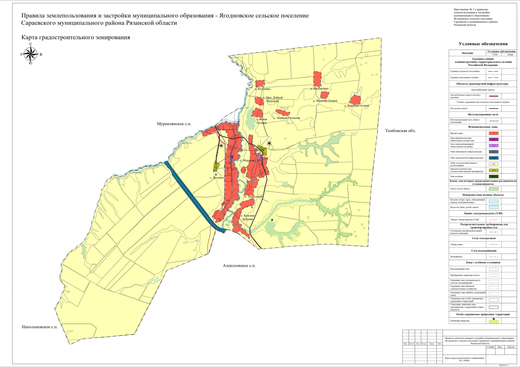The image size is (520, 367).
Task: Click the 'Условные обозначения' legend heading
Action: pyautogui.click(x=483, y=44)
